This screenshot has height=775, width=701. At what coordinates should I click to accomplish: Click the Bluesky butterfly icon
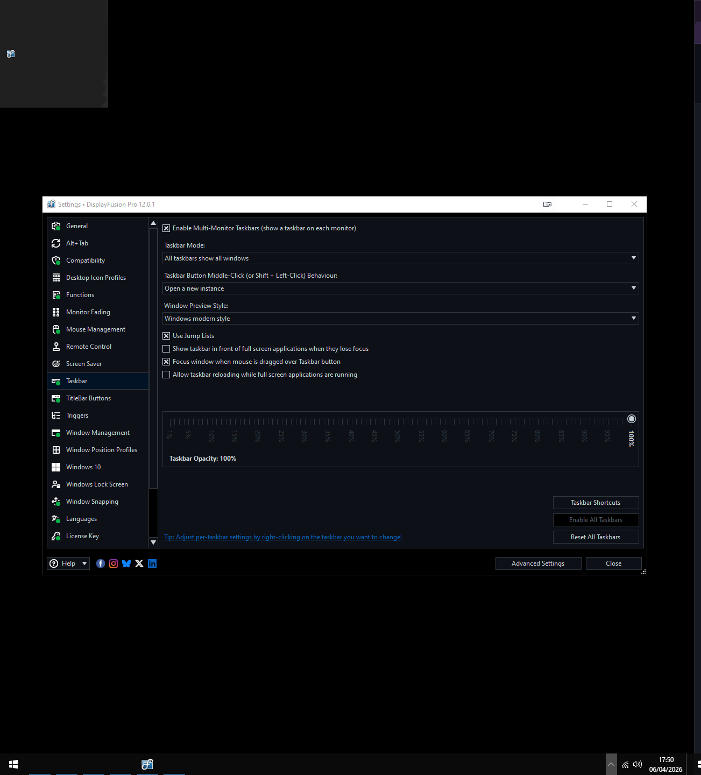(x=126, y=563)
